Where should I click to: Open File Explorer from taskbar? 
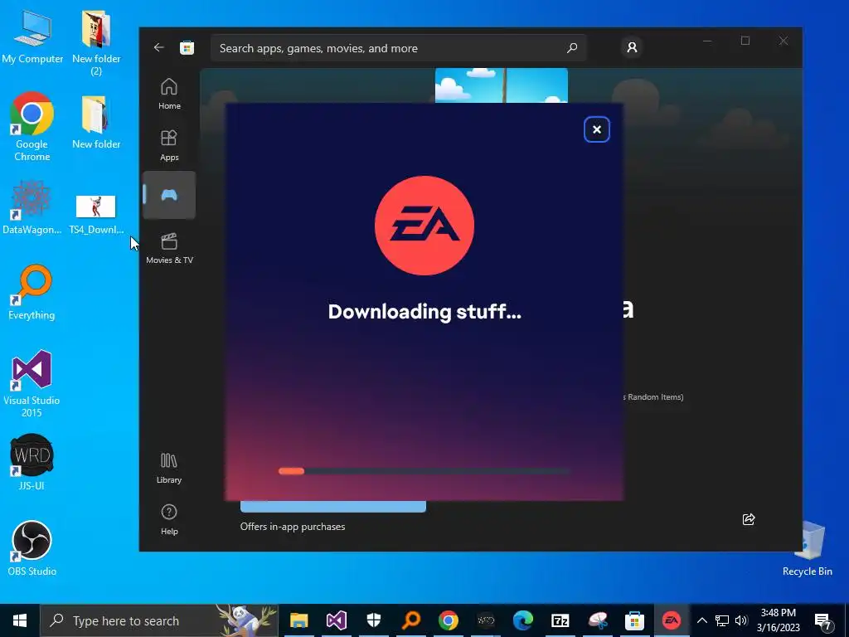pos(298,620)
